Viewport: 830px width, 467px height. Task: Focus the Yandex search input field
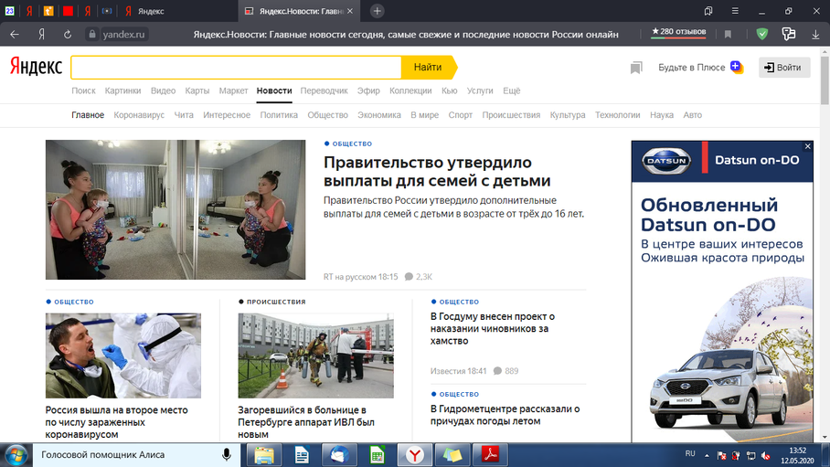236,68
